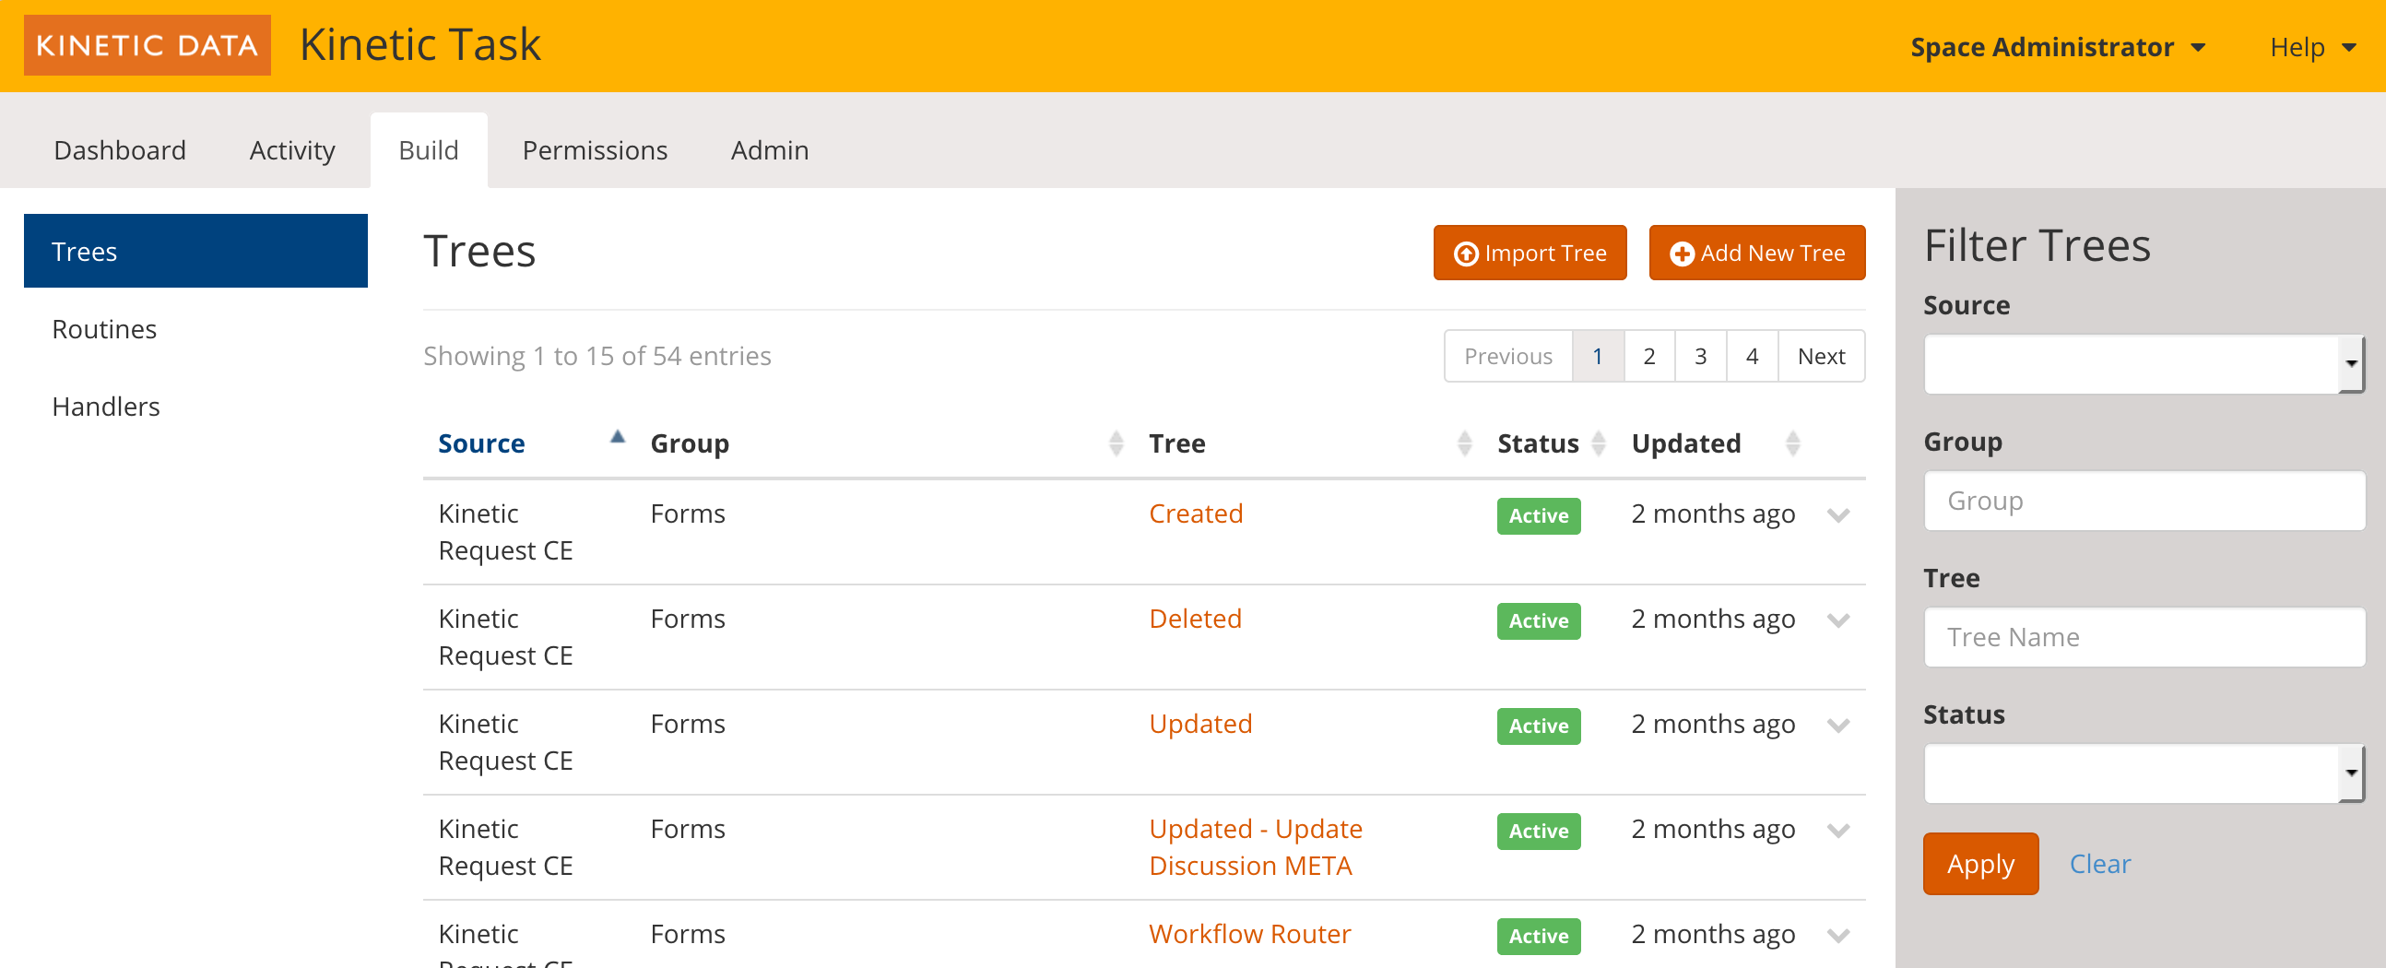Click the Active badge in the Workflow Router row
The width and height of the screenshot is (2386, 968).
(x=1539, y=937)
